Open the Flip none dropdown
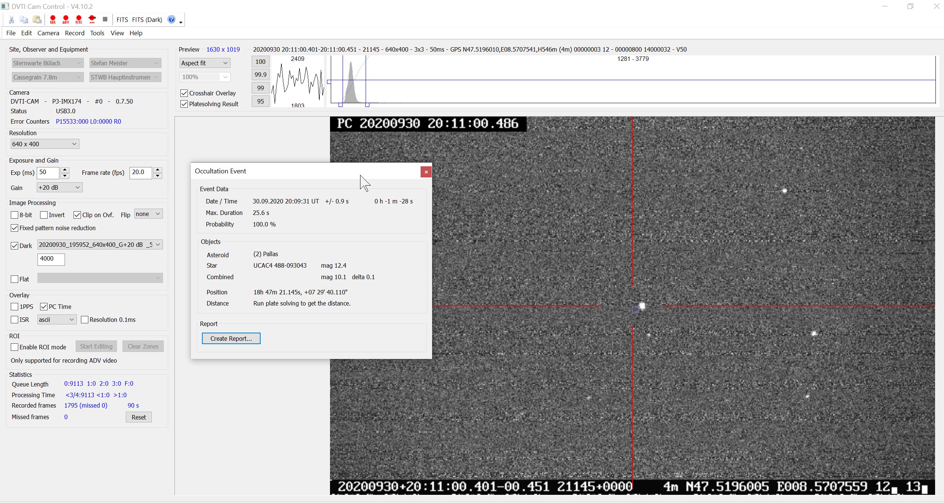944x503 pixels. click(148, 214)
